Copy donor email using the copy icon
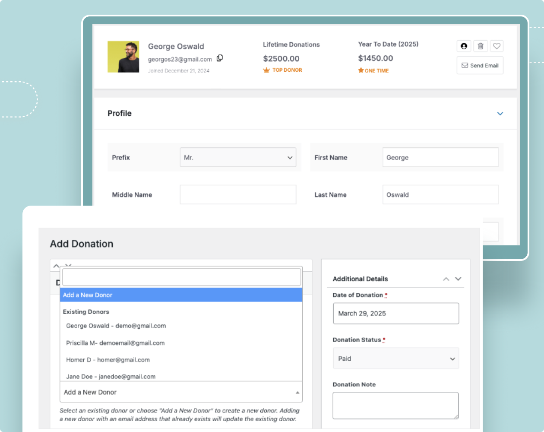The image size is (544, 432). click(x=219, y=57)
